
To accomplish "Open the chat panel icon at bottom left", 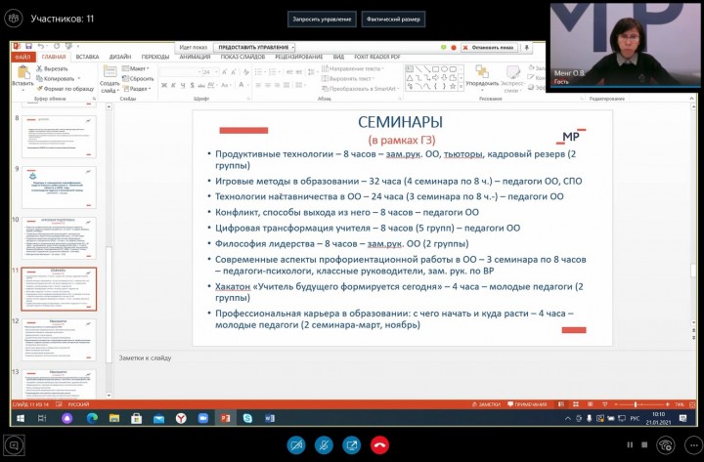I will pyautogui.click(x=12, y=445).
